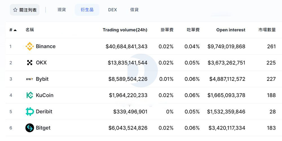Click Deribit taker fee 0.05%
This screenshot has height=141, width=282.
tap(192, 112)
